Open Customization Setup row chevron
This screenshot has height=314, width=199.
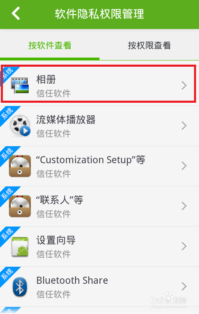point(184,166)
